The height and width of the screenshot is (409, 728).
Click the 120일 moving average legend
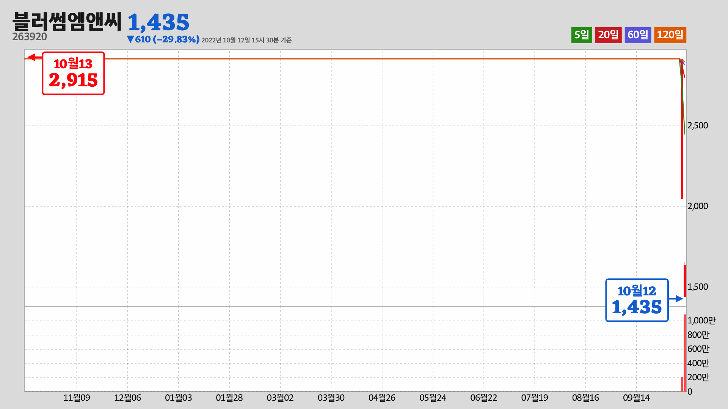point(670,35)
